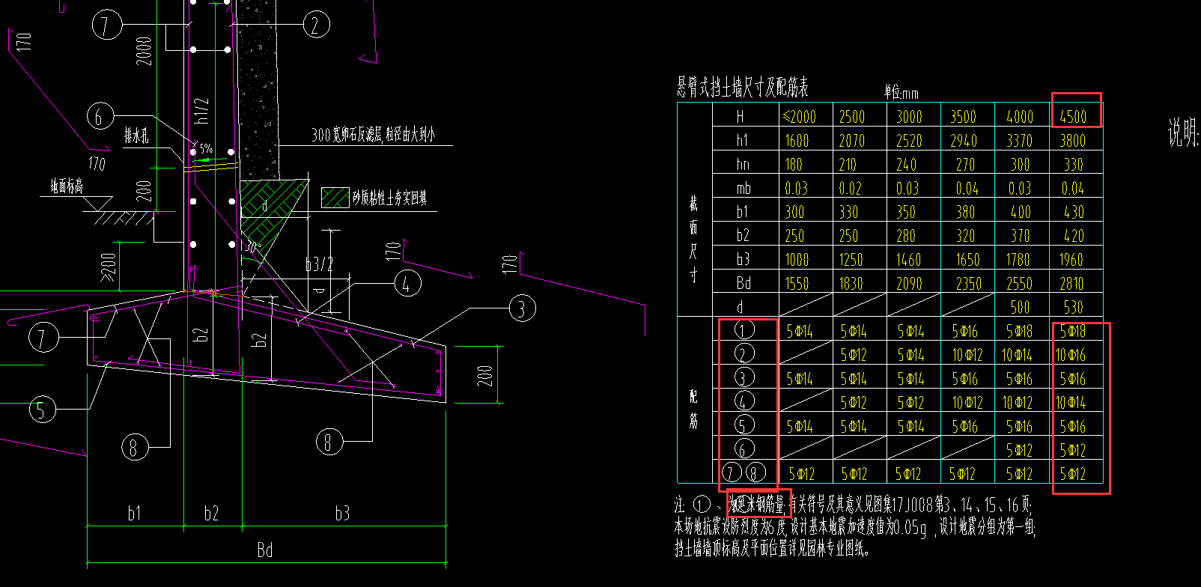This screenshot has height=587, width=1201.
Task: Select the circled 2 callout on drawing
Action: pos(316,25)
